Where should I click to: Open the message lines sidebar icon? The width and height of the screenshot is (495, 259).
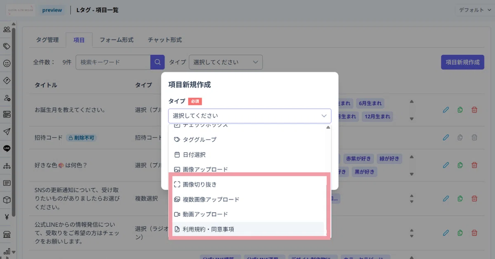click(x=7, y=183)
